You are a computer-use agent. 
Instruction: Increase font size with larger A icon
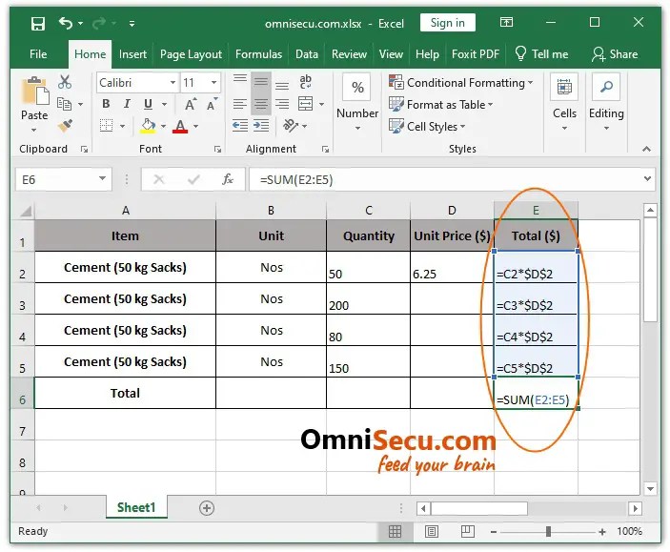click(191, 104)
